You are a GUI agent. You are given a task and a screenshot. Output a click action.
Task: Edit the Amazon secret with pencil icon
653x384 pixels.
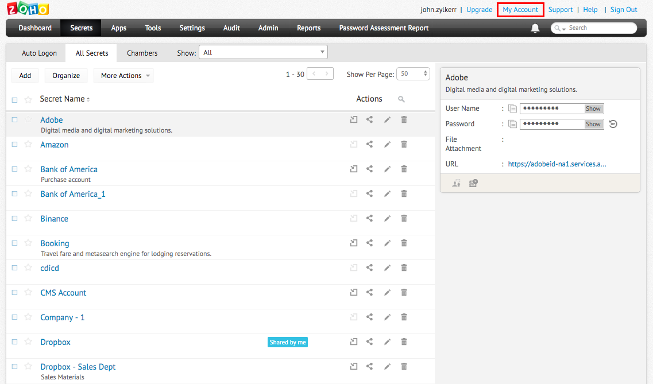387,145
